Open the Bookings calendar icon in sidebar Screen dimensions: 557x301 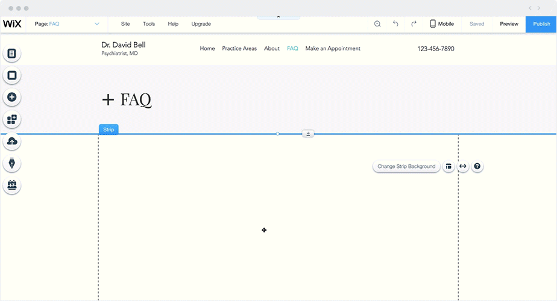tap(11, 185)
